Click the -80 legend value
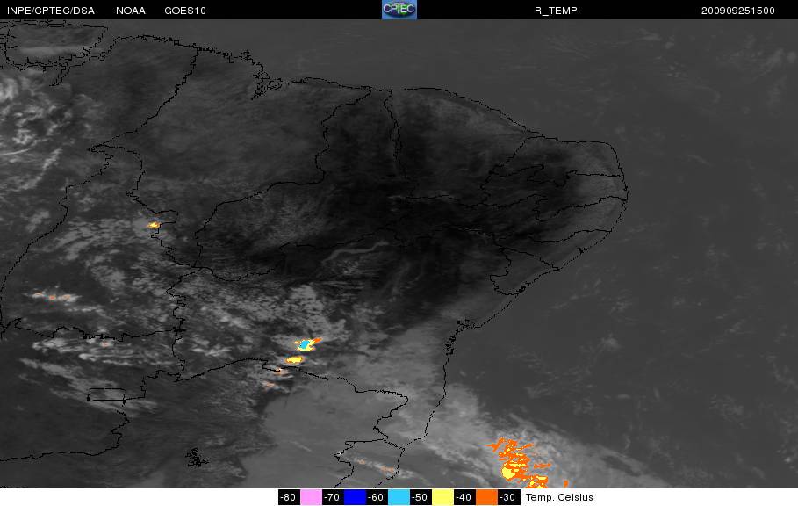 pos(289,497)
